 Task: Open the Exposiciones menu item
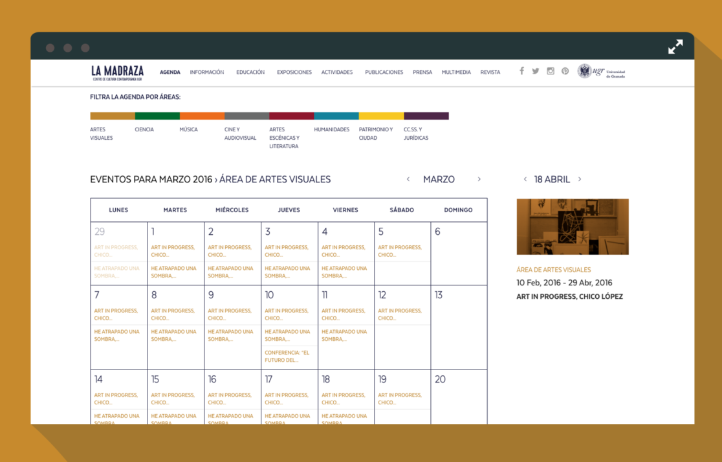pos(294,72)
